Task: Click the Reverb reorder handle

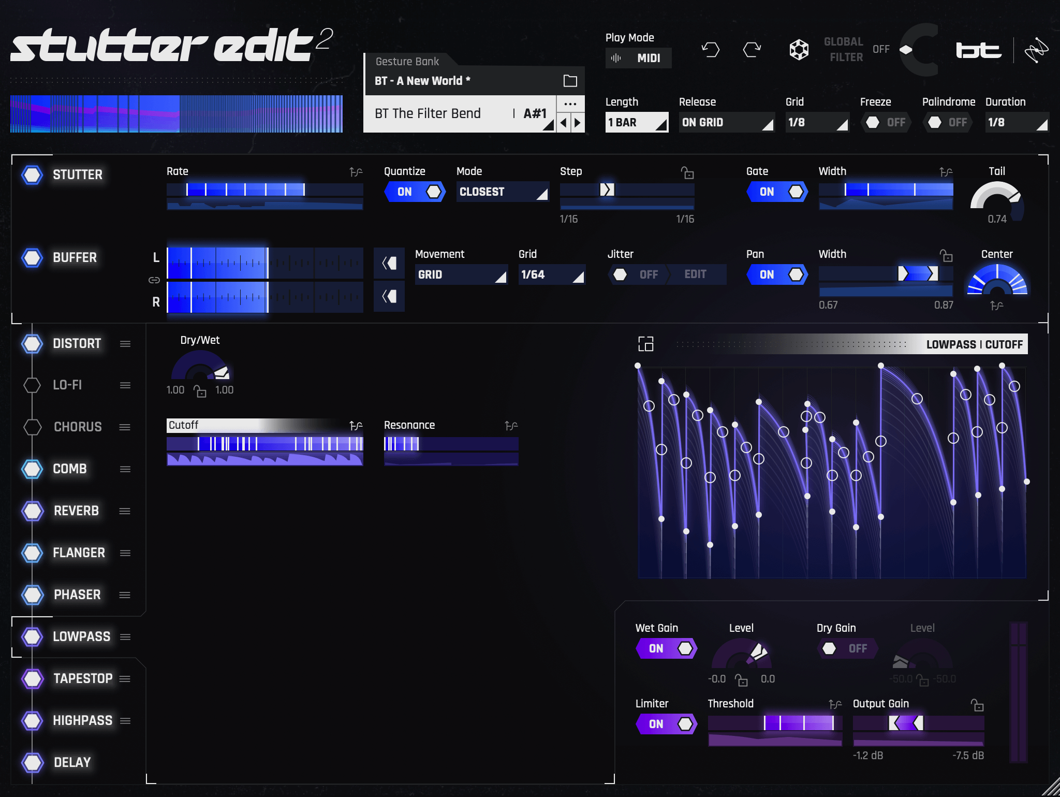Action: pyautogui.click(x=125, y=511)
